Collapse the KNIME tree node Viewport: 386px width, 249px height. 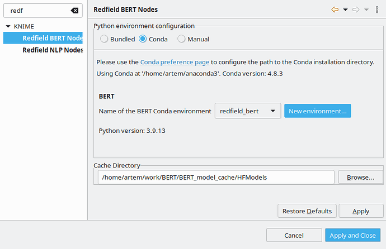coord(8,26)
